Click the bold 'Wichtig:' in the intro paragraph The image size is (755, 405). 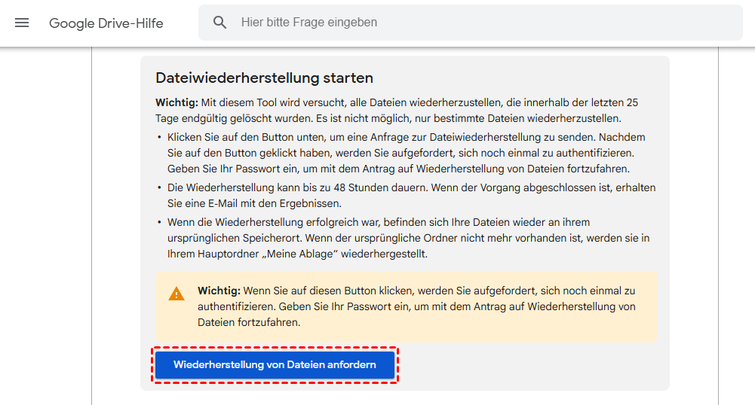click(176, 102)
